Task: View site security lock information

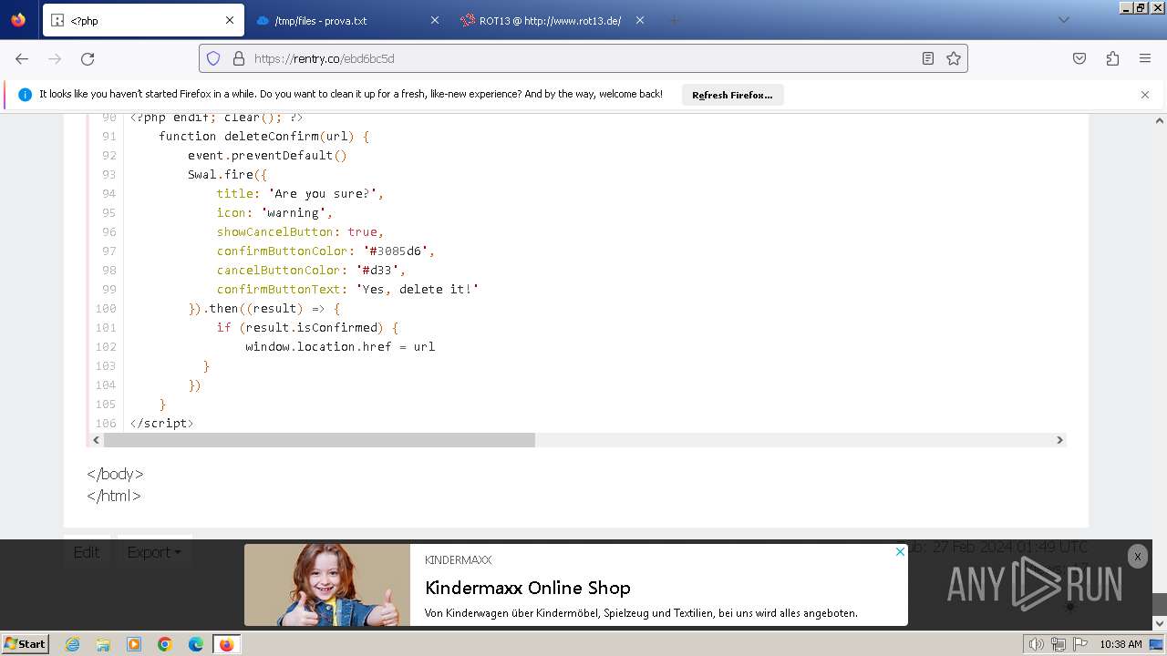Action: (x=239, y=58)
